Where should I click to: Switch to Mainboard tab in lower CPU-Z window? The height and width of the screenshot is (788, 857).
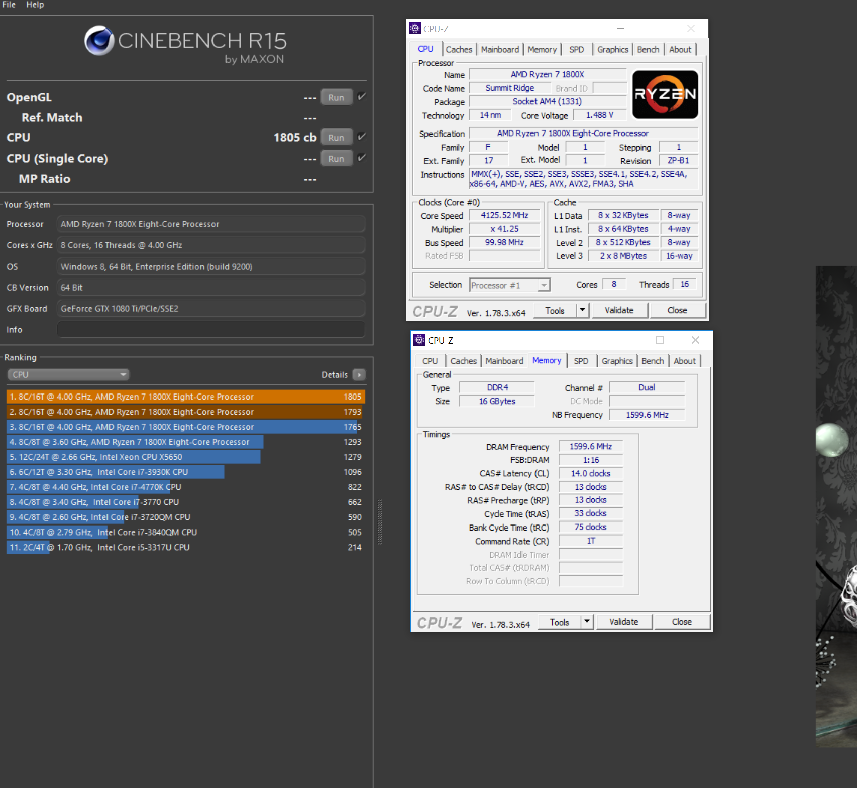coord(504,361)
